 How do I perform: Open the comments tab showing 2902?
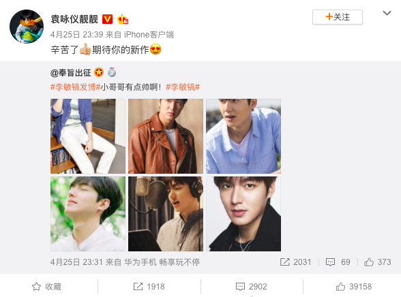[x=252, y=287]
